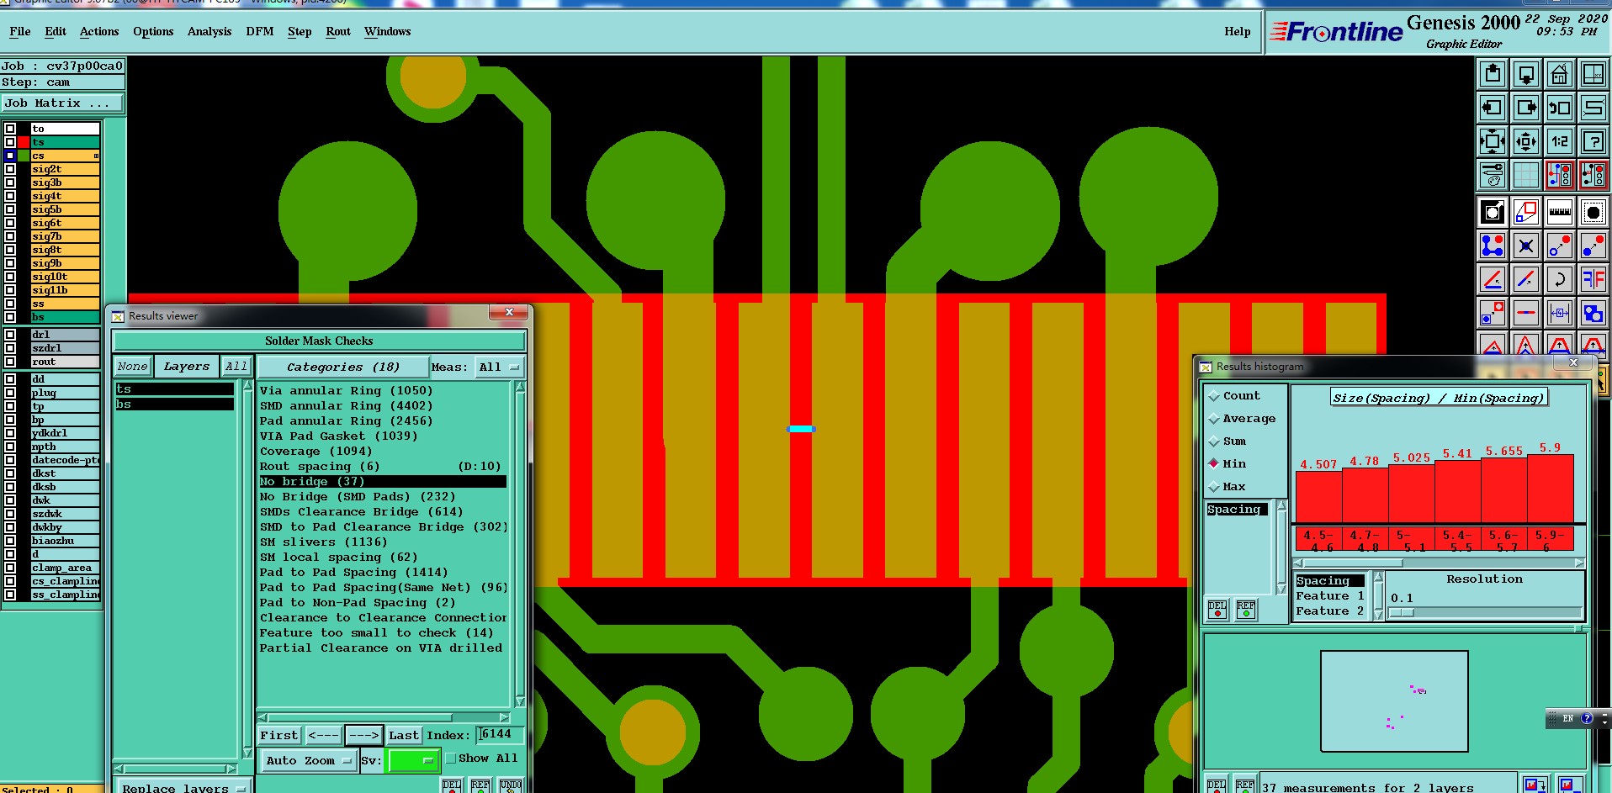Click DEL icon in Results histogram list
Screen dimensions: 1612x793
click(x=1217, y=609)
